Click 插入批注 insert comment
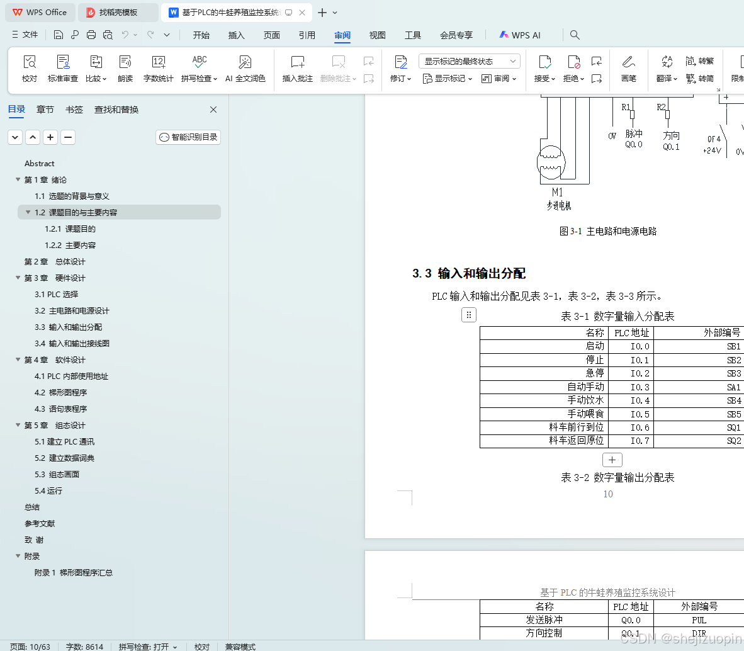Viewport: 744px width, 651px height. 298,69
